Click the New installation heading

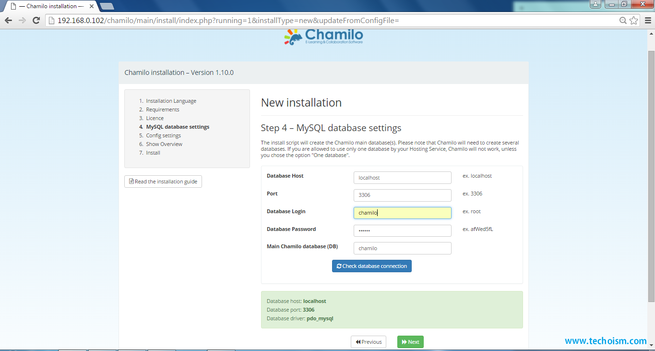(301, 103)
